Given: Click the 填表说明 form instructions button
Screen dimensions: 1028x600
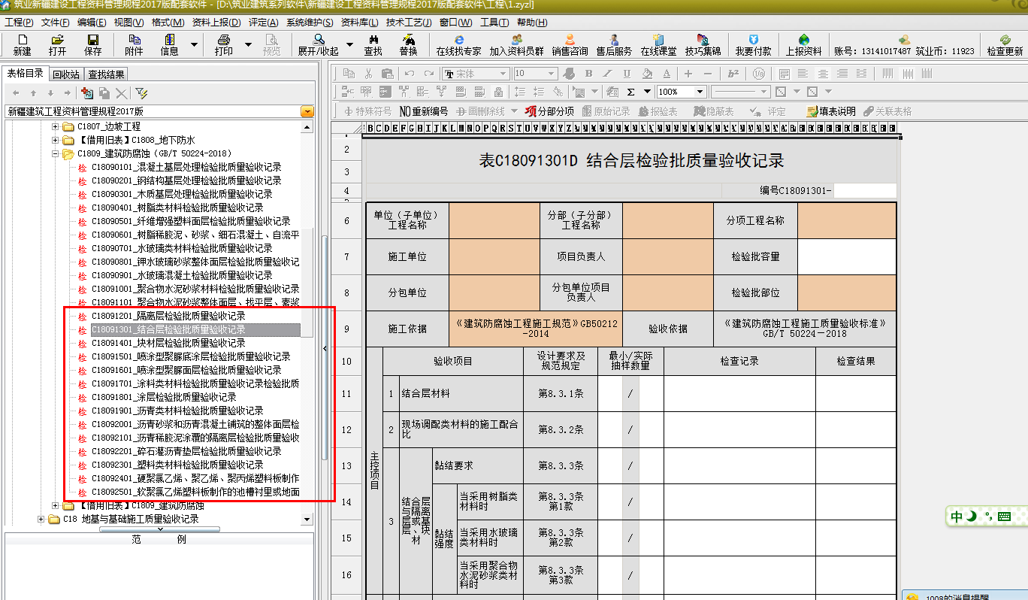Looking at the screenshot, I should point(831,111).
